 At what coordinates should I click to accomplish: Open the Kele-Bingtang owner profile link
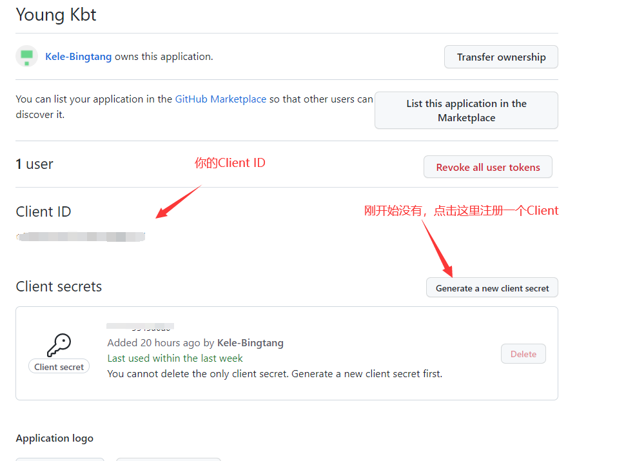(78, 57)
